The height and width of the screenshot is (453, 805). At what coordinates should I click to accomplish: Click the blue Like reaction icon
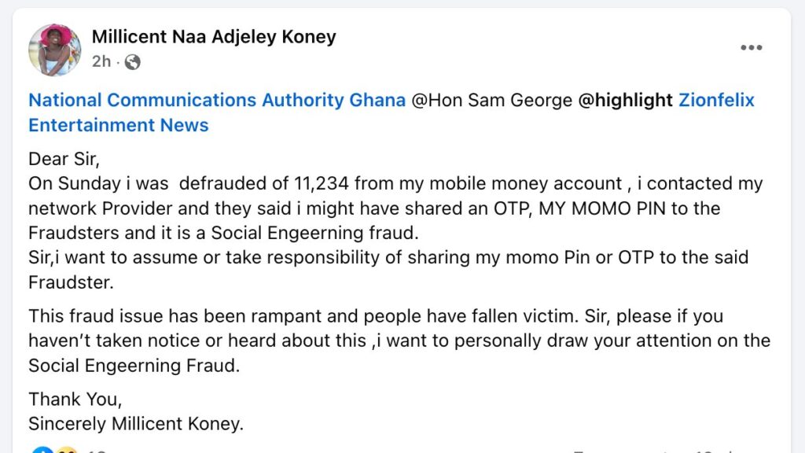42,451
